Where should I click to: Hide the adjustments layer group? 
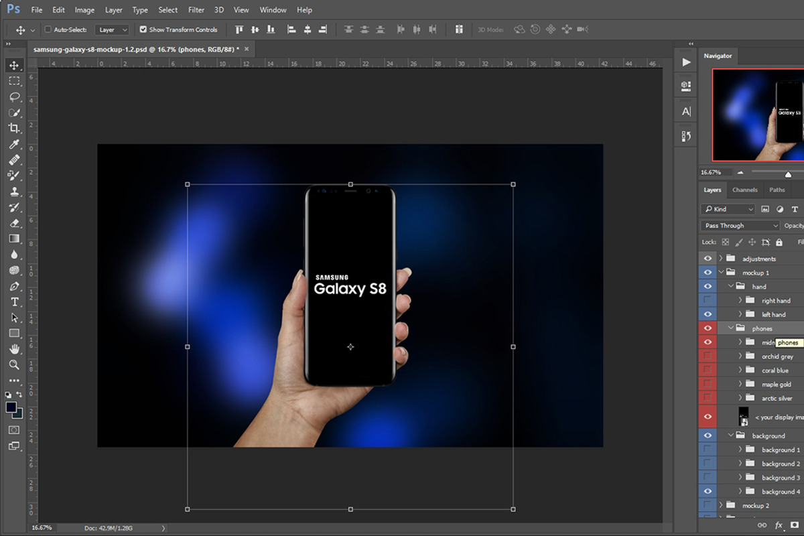pyautogui.click(x=708, y=258)
